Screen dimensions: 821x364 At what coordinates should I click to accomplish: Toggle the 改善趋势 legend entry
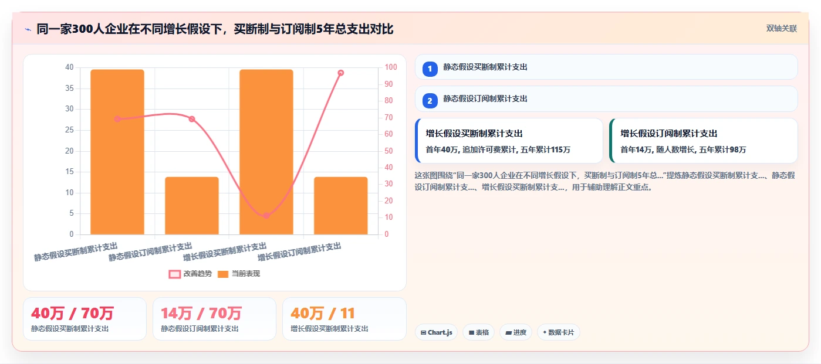click(x=190, y=274)
